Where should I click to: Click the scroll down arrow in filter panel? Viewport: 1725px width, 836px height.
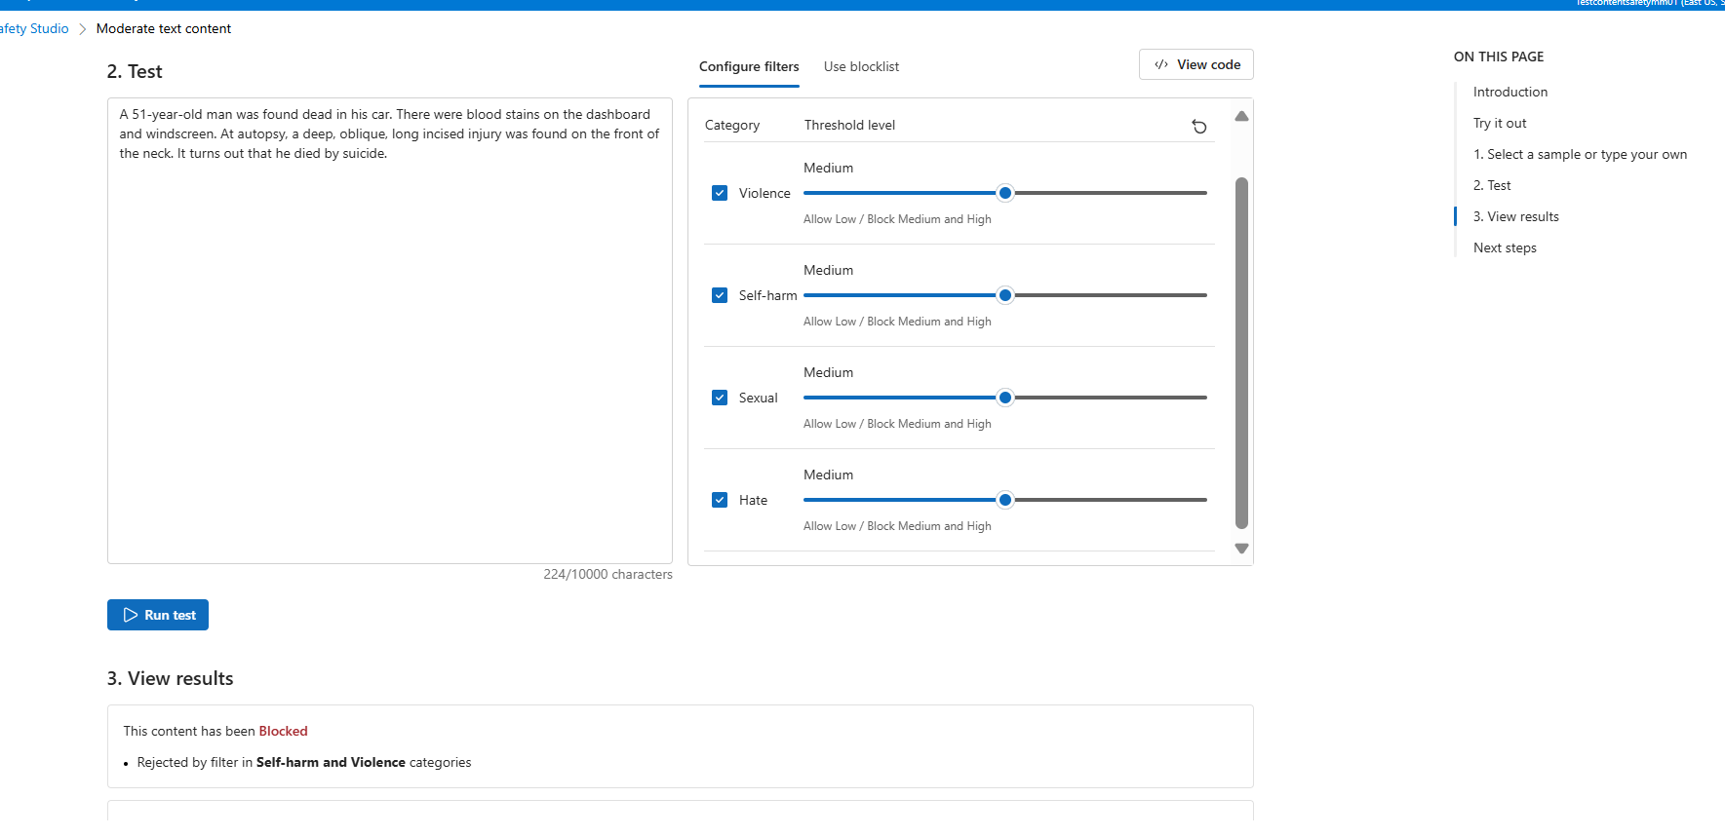1241,549
